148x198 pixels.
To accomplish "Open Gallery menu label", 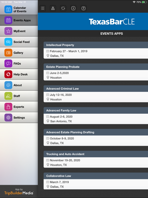I will tap(18, 53).
